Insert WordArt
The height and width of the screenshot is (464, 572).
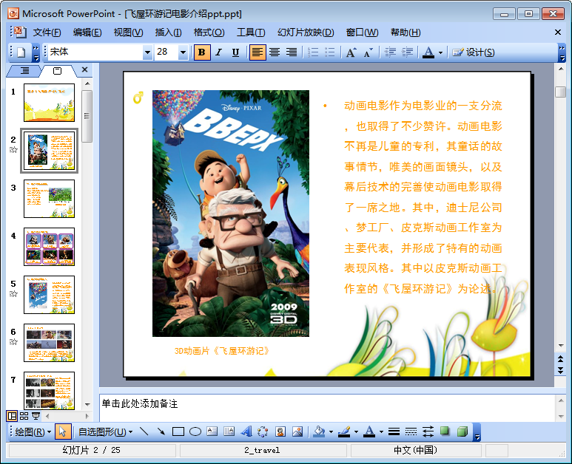246,432
